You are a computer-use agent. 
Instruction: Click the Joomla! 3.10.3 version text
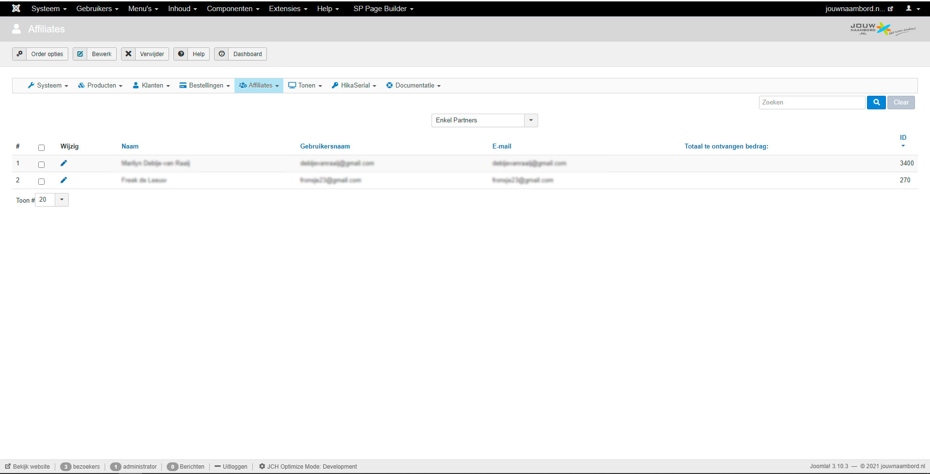tap(829, 466)
